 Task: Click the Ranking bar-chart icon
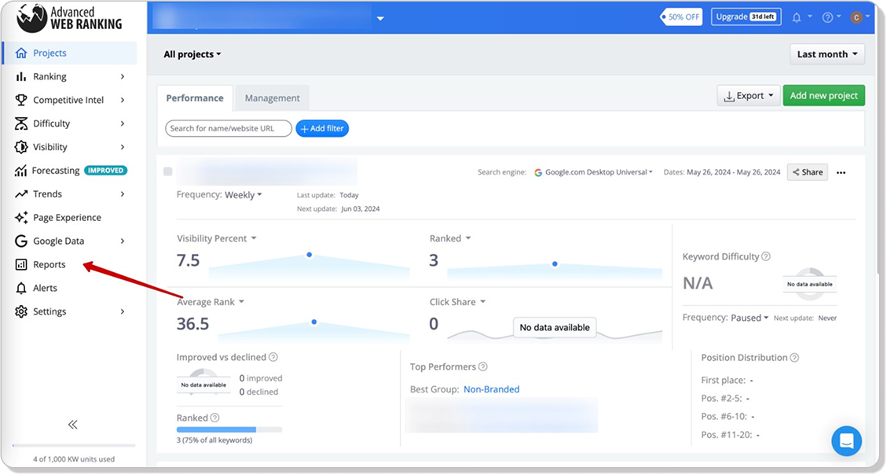[21, 76]
